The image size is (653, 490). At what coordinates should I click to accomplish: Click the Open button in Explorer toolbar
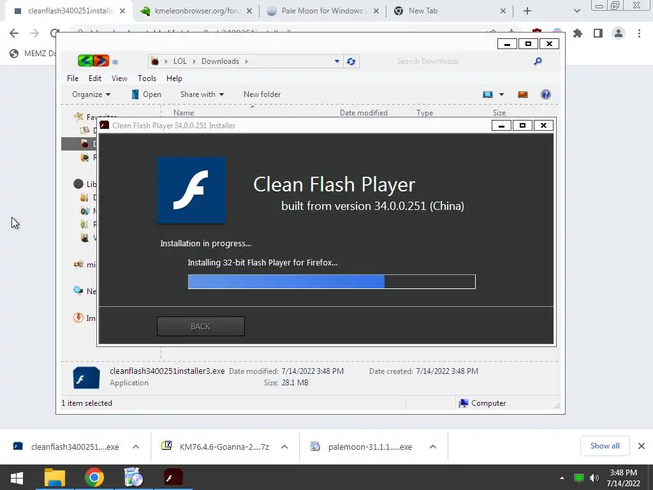click(146, 94)
